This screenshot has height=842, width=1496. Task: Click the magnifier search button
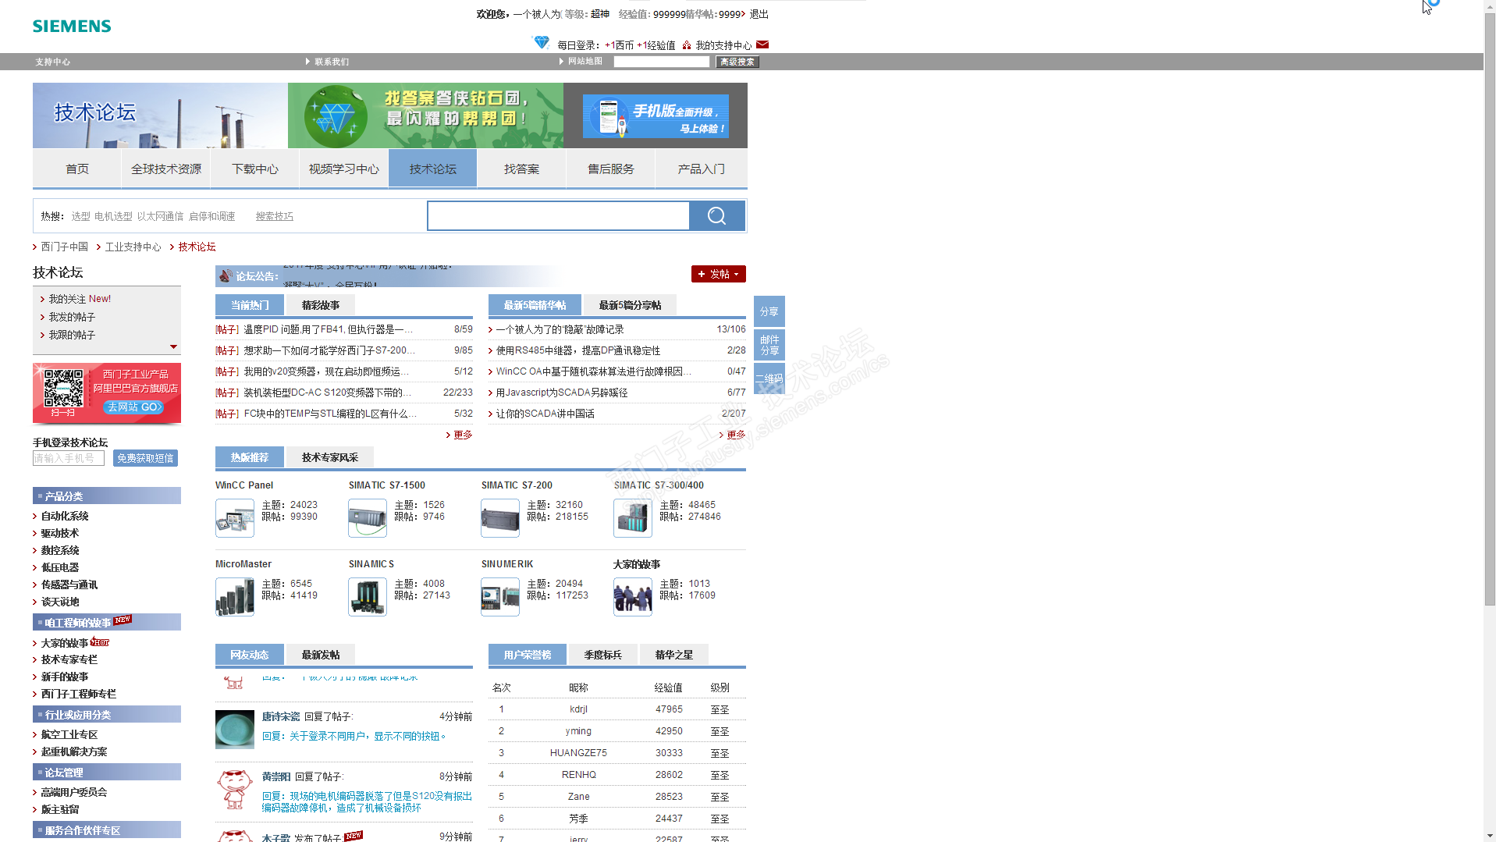point(716,216)
